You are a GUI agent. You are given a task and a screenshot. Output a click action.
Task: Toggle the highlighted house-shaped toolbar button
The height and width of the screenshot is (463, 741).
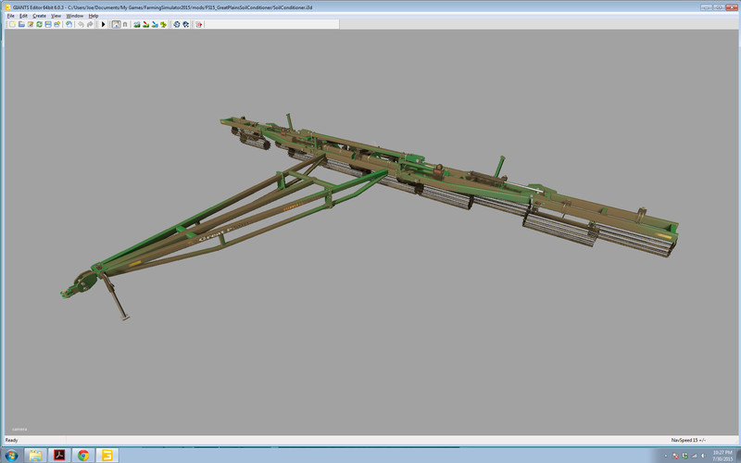(x=116, y=24)
